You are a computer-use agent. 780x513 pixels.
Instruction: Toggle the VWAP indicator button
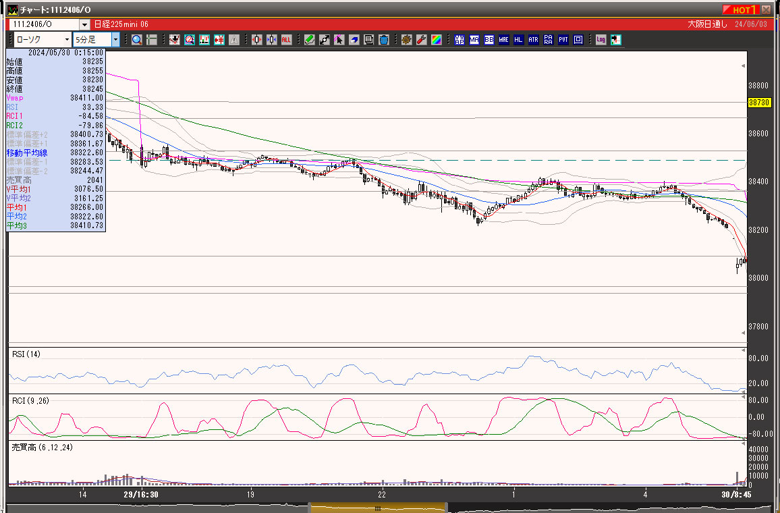pos(459,40)
